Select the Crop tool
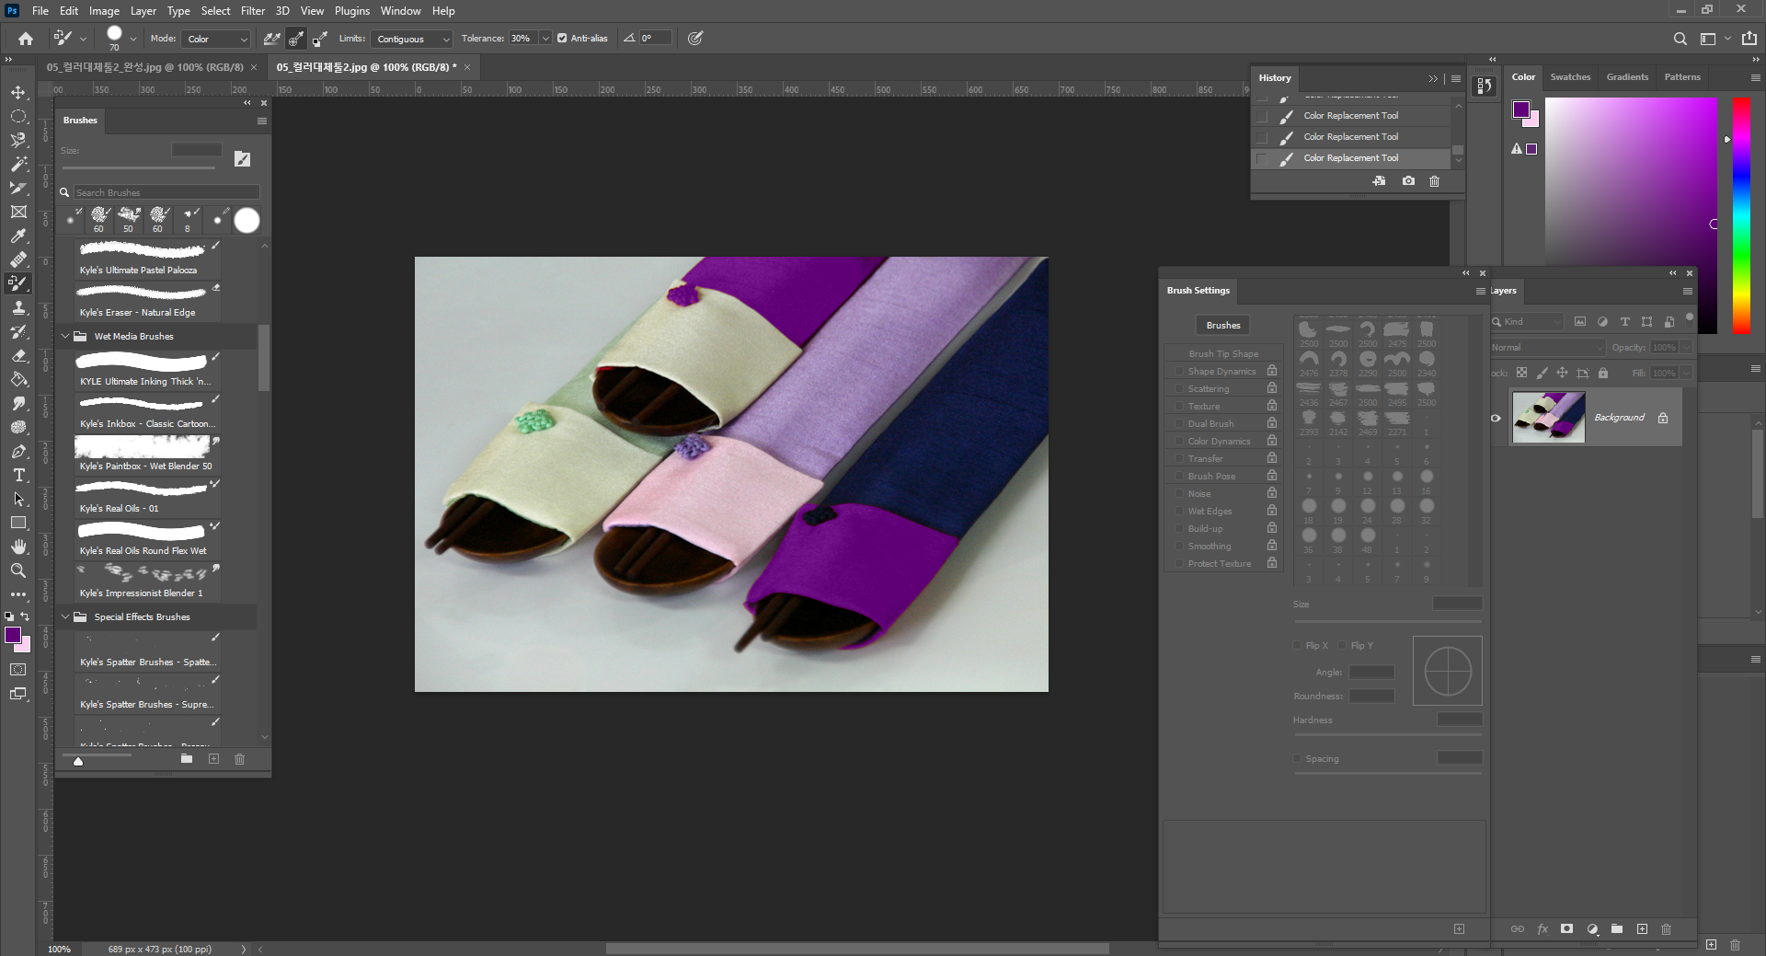The image size is (1766, 956). click(x=18, y=188)
